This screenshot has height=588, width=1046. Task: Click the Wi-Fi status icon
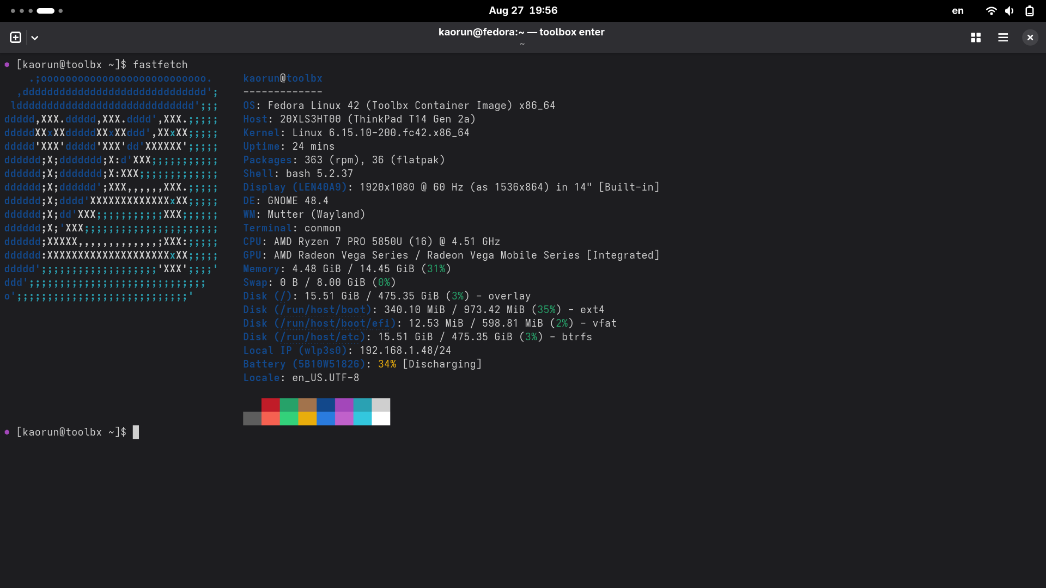pos(991,11)
